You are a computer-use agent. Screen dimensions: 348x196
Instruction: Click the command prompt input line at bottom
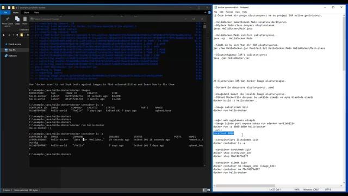pyautogui.click(x=50, y=154)
